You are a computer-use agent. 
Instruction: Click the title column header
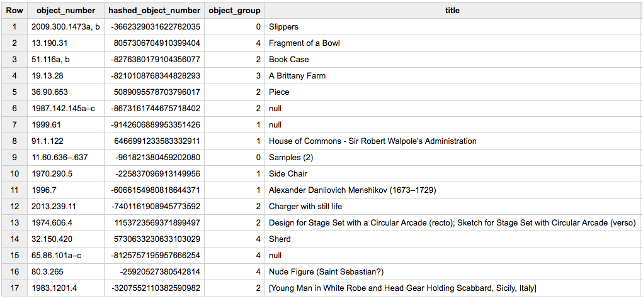pos(452,11)
